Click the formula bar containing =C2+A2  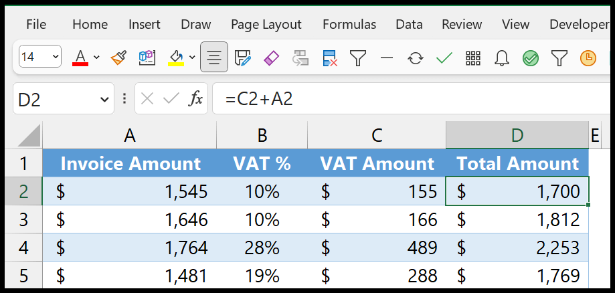[x=412, y=99]
